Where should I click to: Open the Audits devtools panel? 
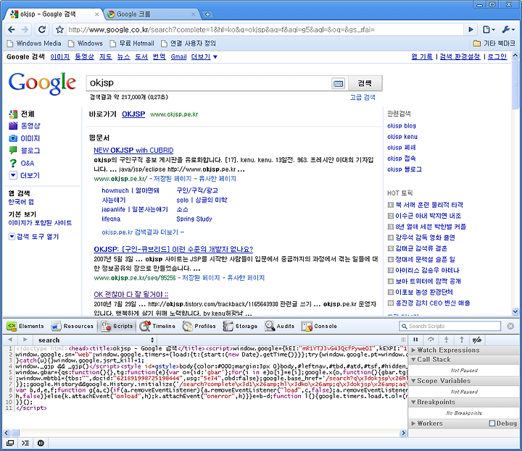pos(280,326)
